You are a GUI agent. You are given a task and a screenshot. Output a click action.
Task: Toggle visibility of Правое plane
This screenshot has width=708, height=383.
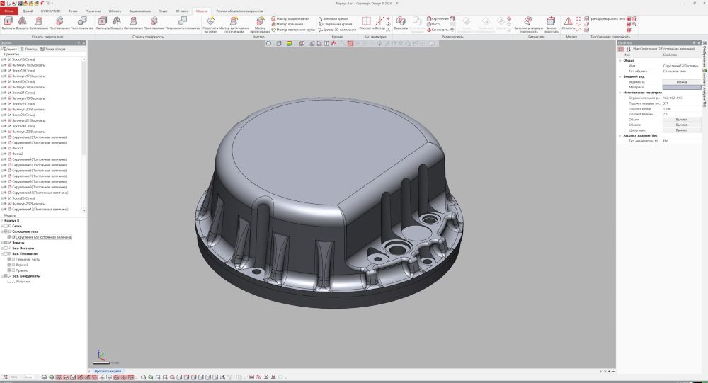pyautogui.click(x=9, y=270)
